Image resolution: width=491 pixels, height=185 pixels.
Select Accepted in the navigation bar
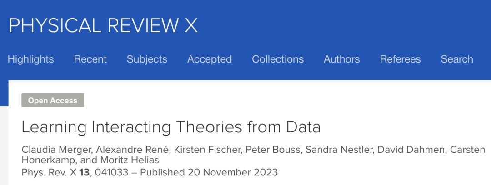pyautogui.click(x=210, y=59)
